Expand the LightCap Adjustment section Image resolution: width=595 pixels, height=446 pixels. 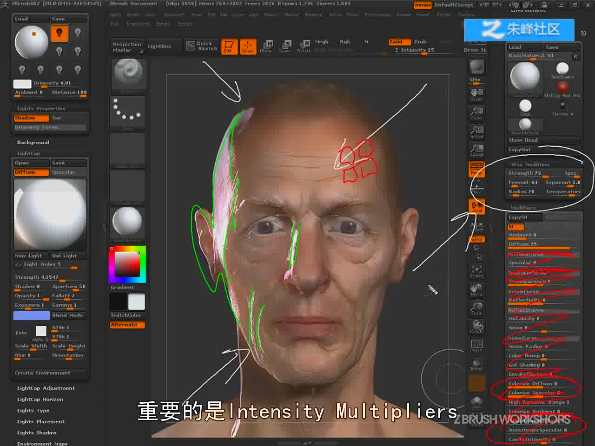tap(46, 388)
